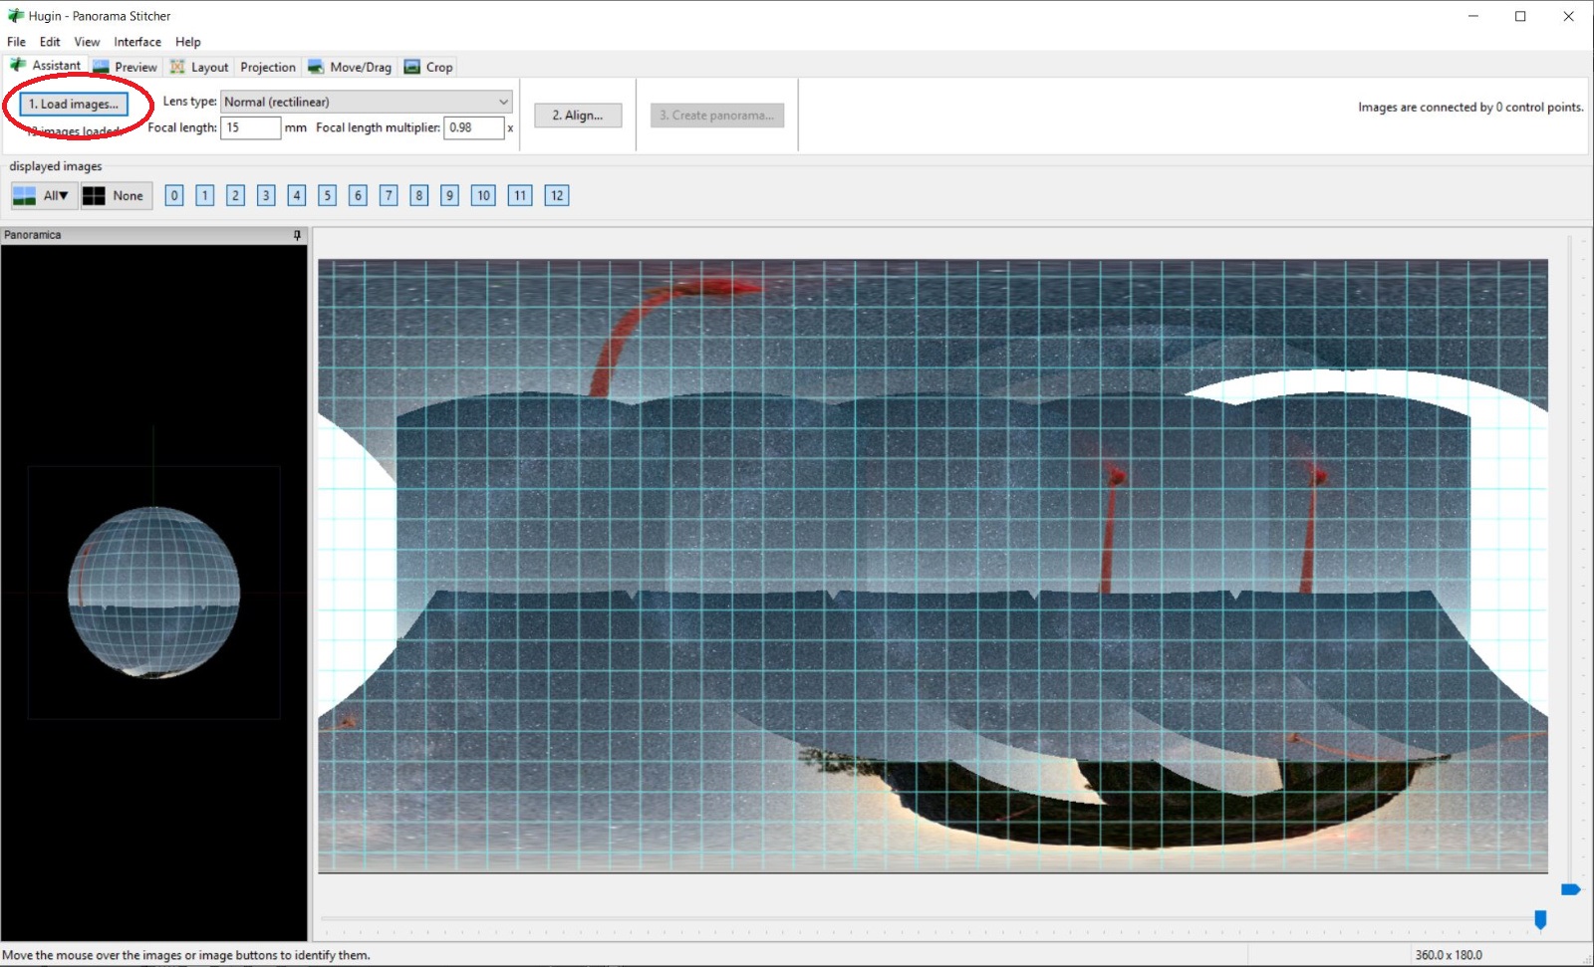The width and height of the screenshot is (1594, 967).
Task: Click the 'displayed images' label
Action: click(x=56, y=166)
